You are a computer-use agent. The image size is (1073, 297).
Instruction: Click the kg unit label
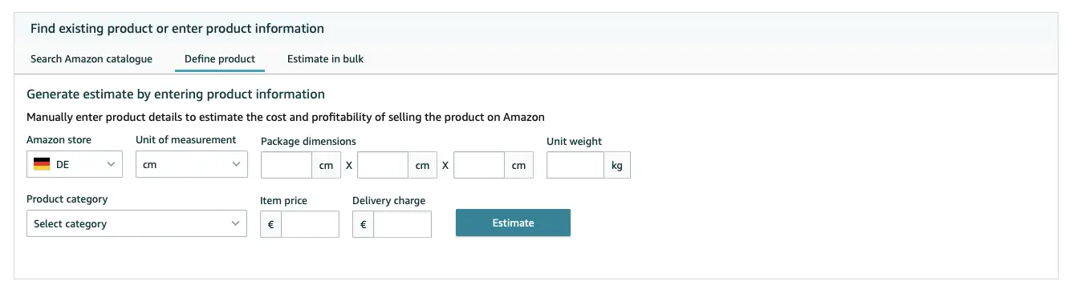tap(617, 165)
